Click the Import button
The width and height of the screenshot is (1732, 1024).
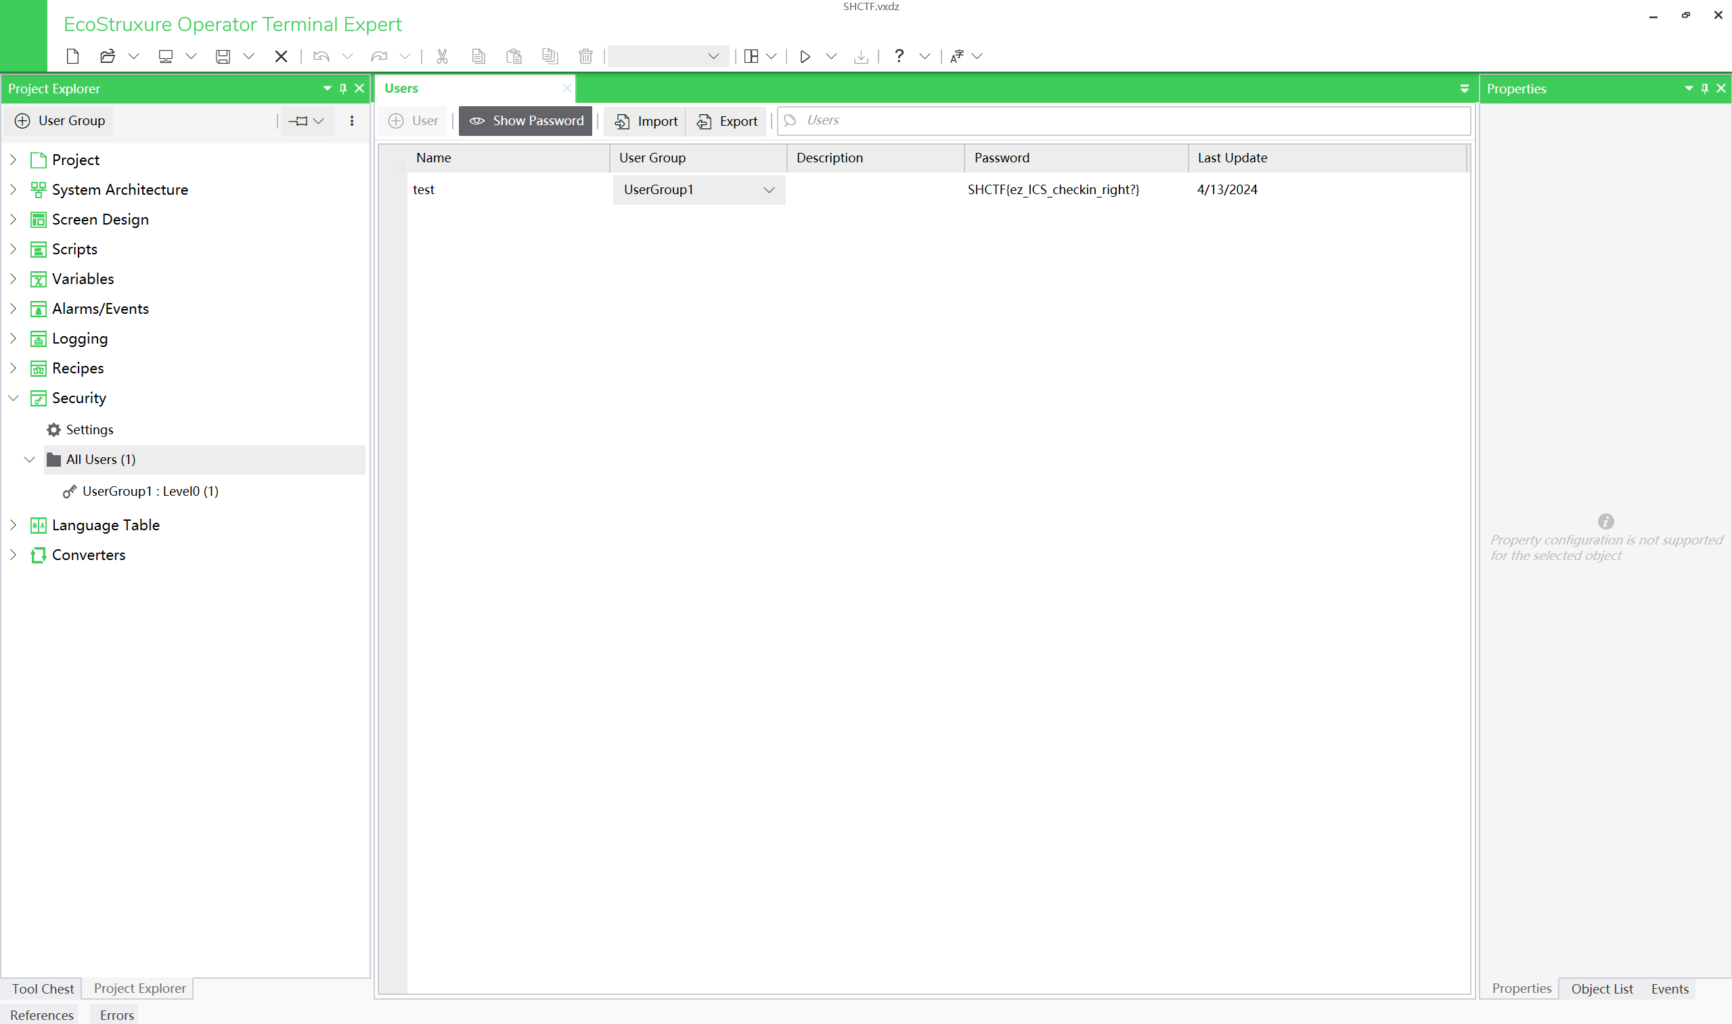646,121
